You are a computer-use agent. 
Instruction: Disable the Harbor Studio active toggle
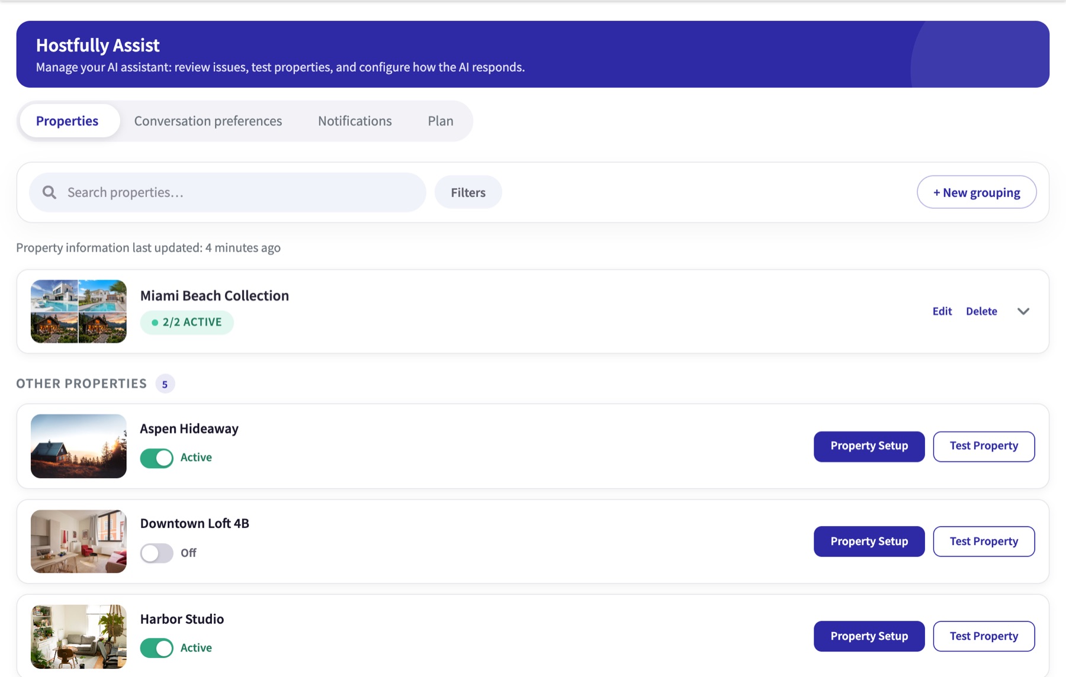pos(157,648)
